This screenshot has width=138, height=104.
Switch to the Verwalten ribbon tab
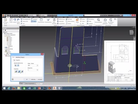point(37,17)
